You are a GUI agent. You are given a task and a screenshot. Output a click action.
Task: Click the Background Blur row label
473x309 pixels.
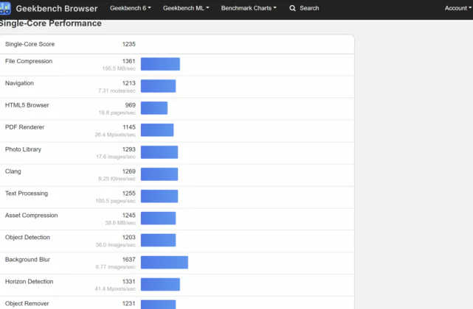point(27,260)
